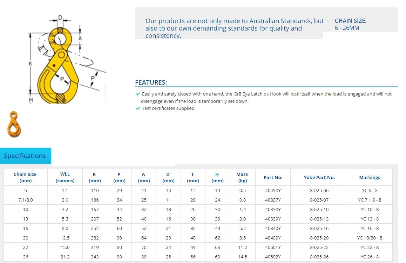Click the 'Yoke Part No.' column header

pyautogui.click(x=319, y=177)
